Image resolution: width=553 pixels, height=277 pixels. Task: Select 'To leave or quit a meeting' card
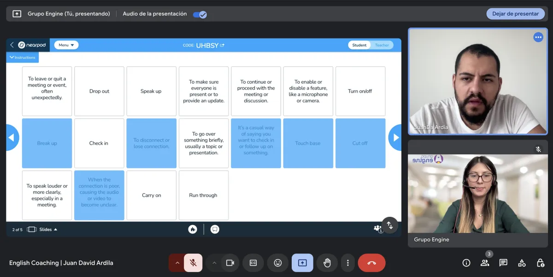pyautogui.click(x=47, y=91)
